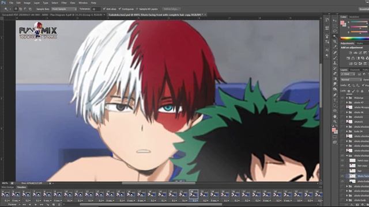Viewport: 369px width, 207px height.
Task: Open the Sample Size dropdown
Action: 64,9
